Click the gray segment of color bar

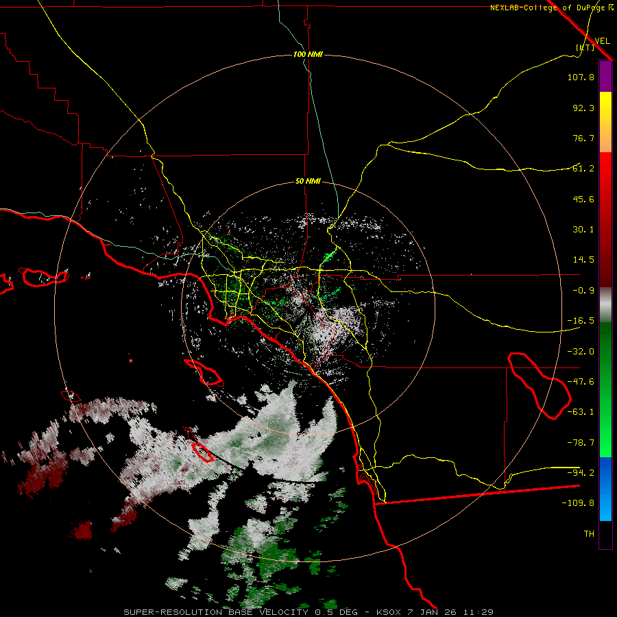605,305
